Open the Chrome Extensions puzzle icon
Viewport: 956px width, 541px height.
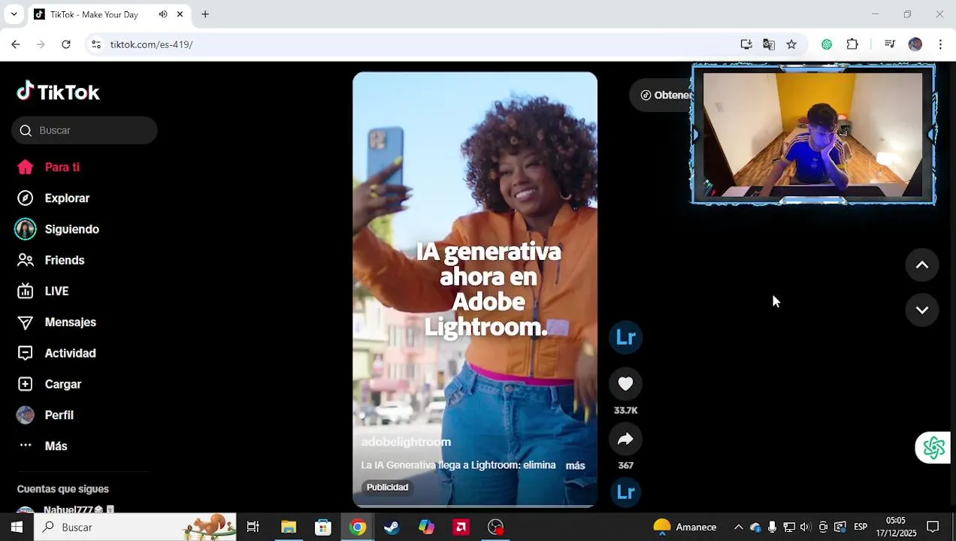click(x=852, y=44)
